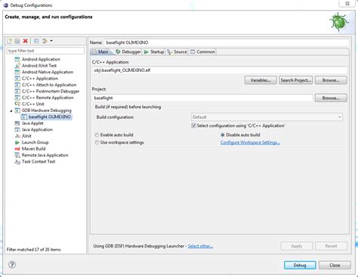
Task: Click the baseflight OLIMEXINO configuration icon
Action: [x=24, y=117]
